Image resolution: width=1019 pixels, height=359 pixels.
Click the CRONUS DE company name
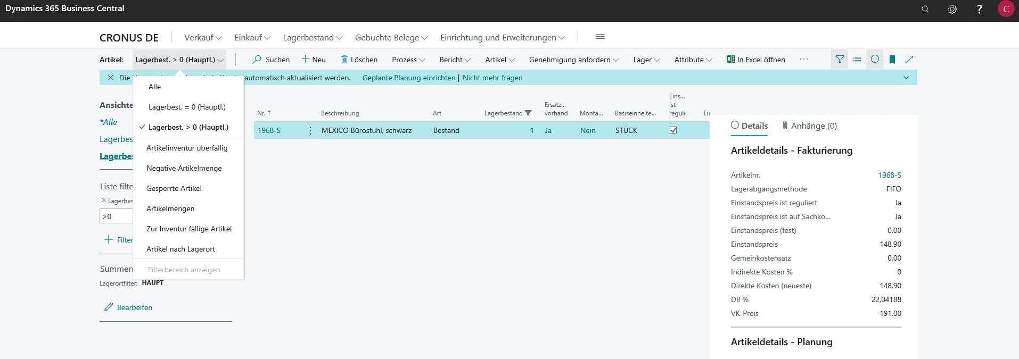(129, 38)
